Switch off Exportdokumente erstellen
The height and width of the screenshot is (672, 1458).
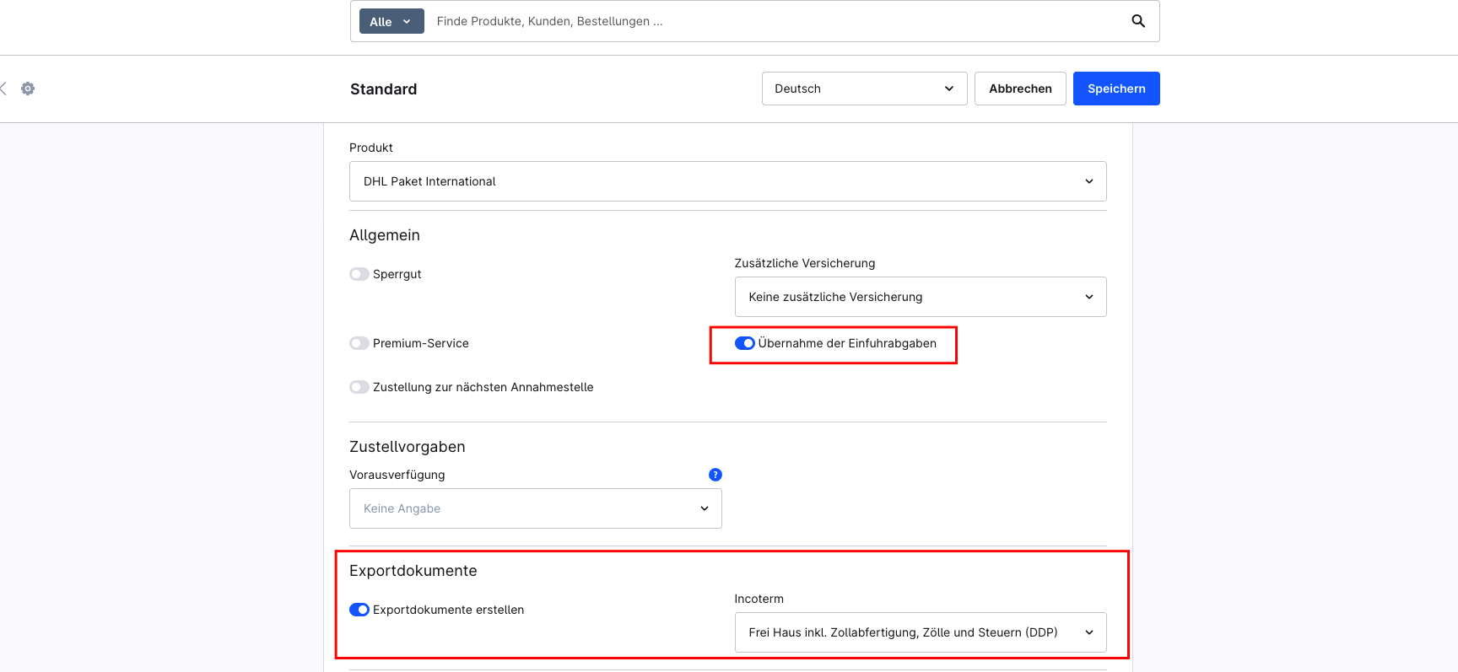pyautogui.click(x=359, y=610)
